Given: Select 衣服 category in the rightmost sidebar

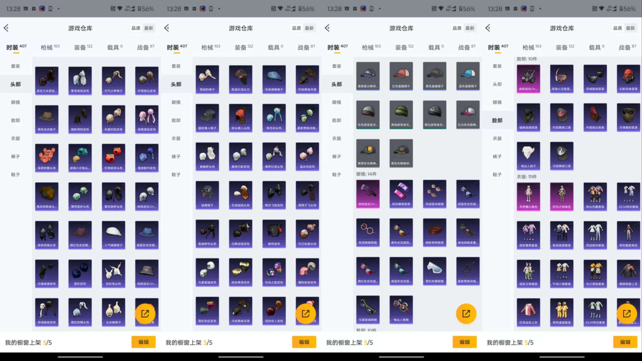Looking at the screenshot, I should (x=497, y=138).
